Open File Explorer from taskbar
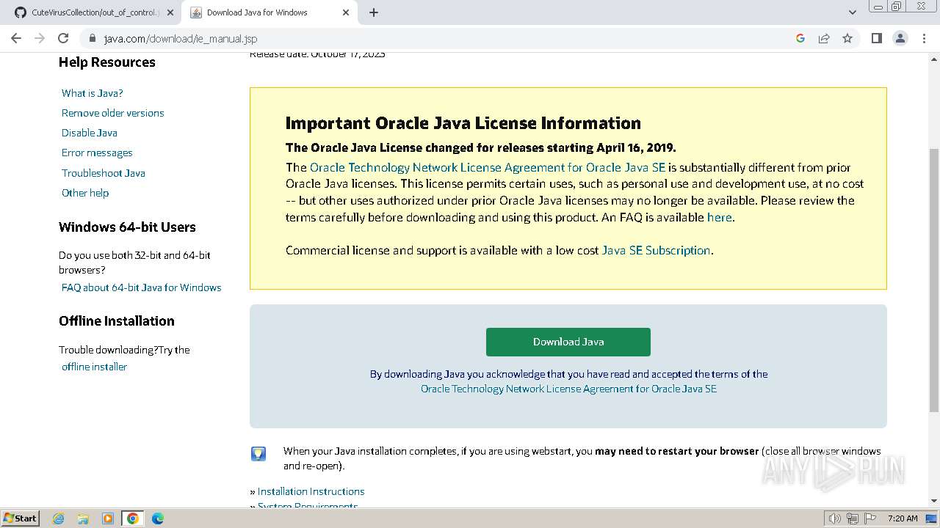 pos(83,518)
